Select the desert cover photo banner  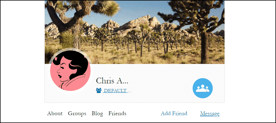(135, 32)
